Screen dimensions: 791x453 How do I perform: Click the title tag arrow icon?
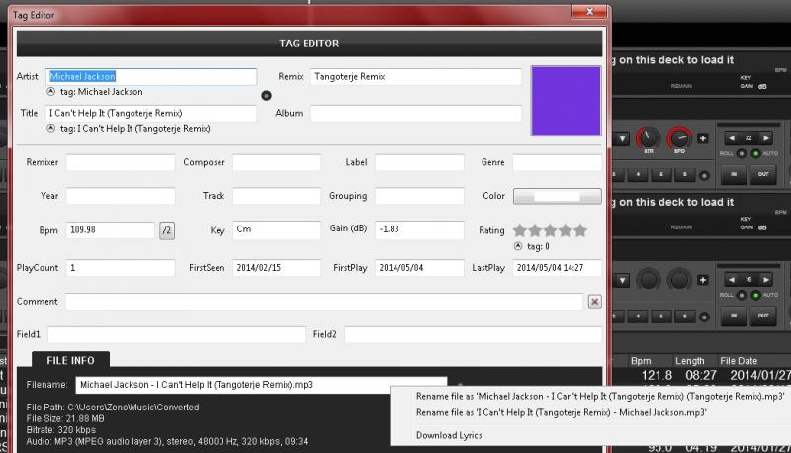click(x=51, y=128)
